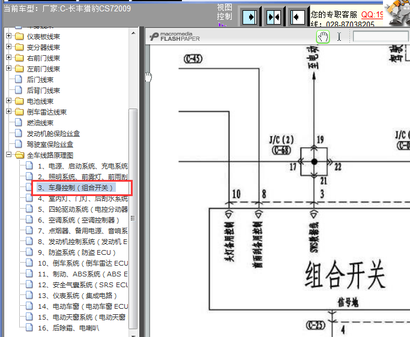Viewport: 410px width, 337px height.
Task: Open 16、后除霜、电喇叭 diagram
Action: pos(68,328)
